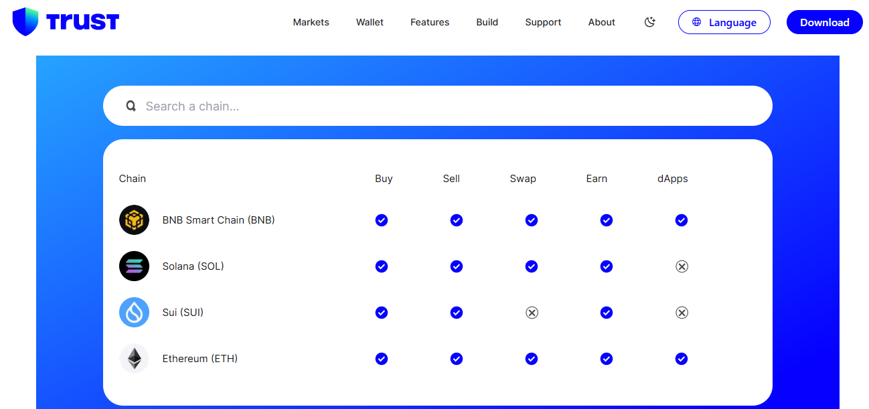Click Solana (SOL) name
This screenshot has width=869, height=409.
(193, 266)
